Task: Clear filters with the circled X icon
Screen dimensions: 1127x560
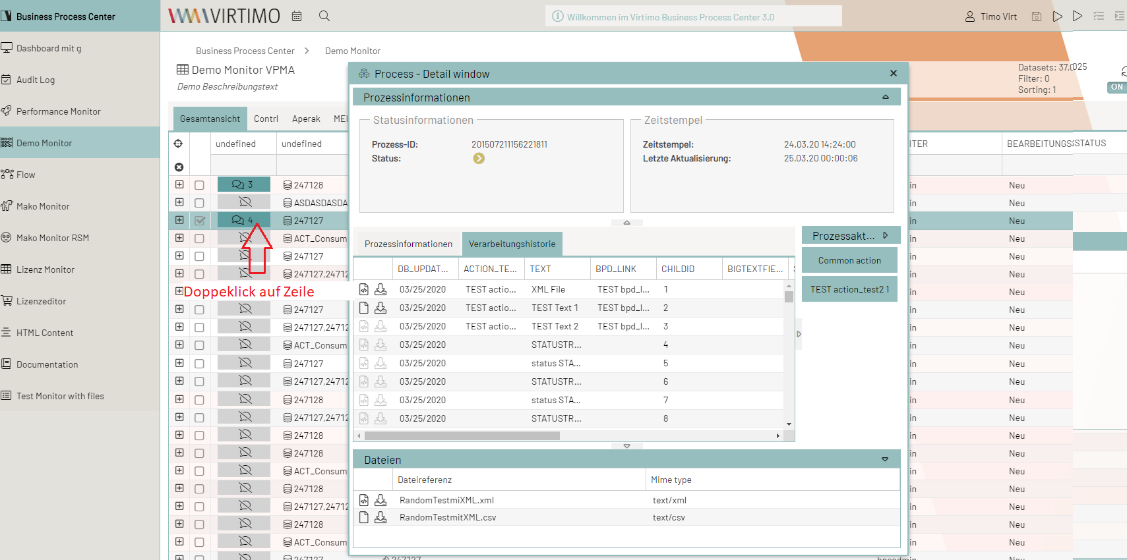Action: pos(179,167)
